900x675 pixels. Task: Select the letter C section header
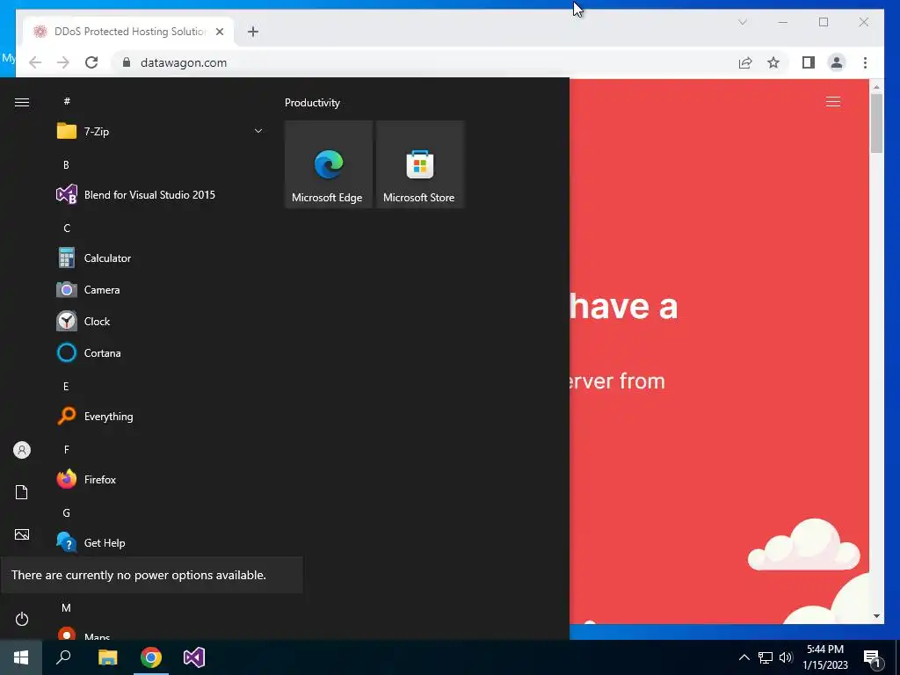[x=67, y=229]
